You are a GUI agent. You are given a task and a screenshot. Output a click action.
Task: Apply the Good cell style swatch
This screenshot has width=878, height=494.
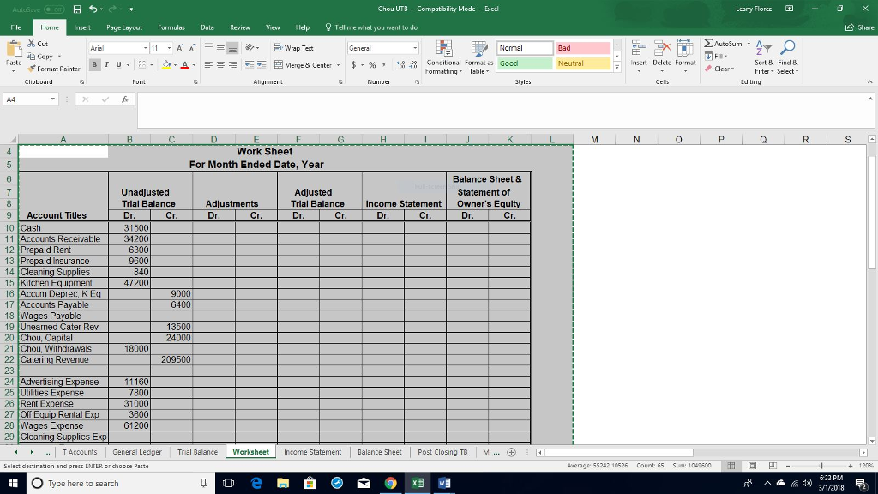[x=524, y=63]
